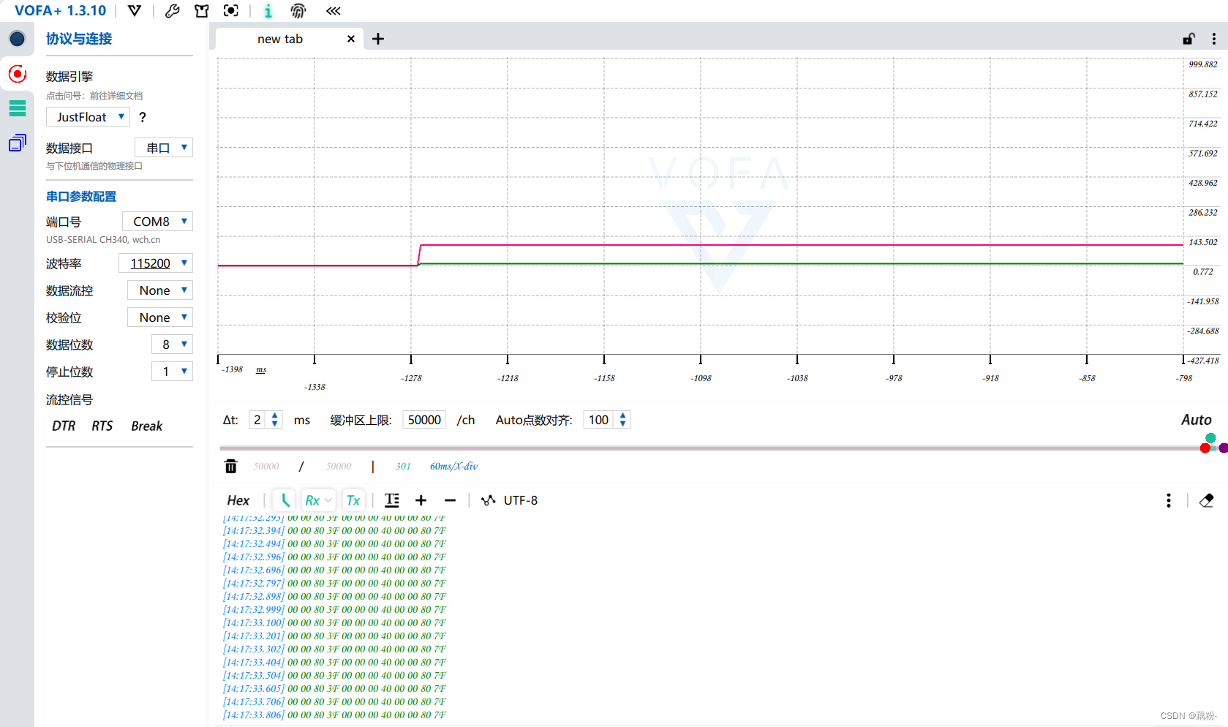Click the VOFA V logo icon
The image size is (1228, 727).
(x=135, y=11)
